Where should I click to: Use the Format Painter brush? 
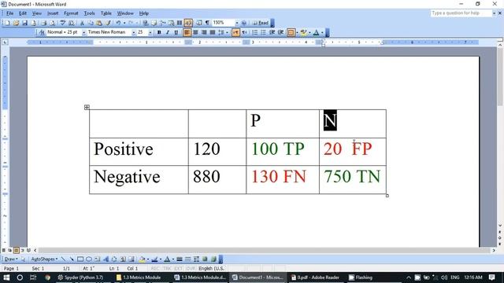(x=108, y=23)
